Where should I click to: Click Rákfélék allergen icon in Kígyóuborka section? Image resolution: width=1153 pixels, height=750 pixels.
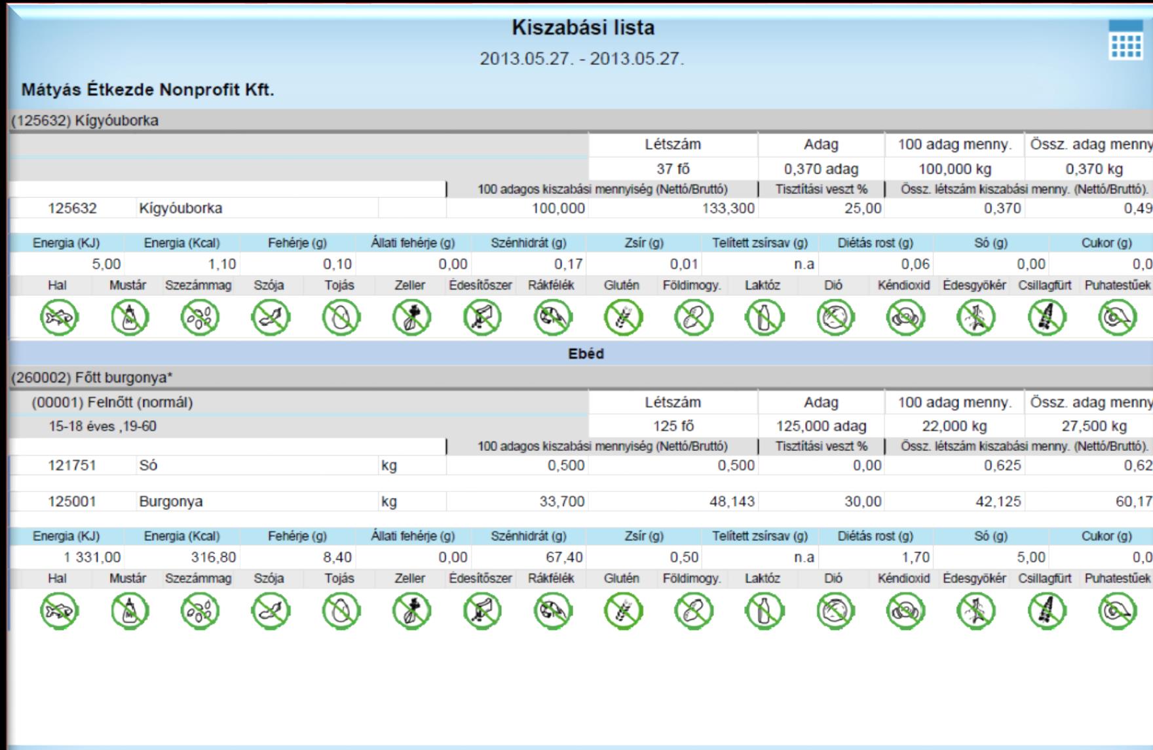click(x=553, y=319)
